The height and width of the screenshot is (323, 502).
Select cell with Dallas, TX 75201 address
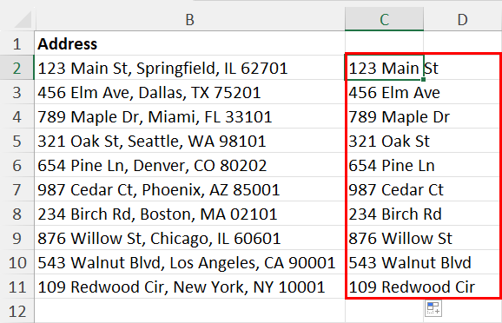[189, 92]
